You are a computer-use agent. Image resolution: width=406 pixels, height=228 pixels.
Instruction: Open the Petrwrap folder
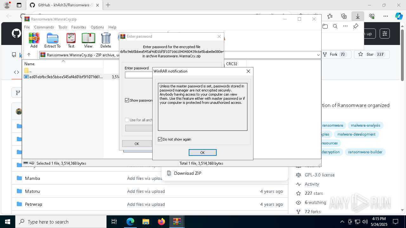[x=33, y=204]
